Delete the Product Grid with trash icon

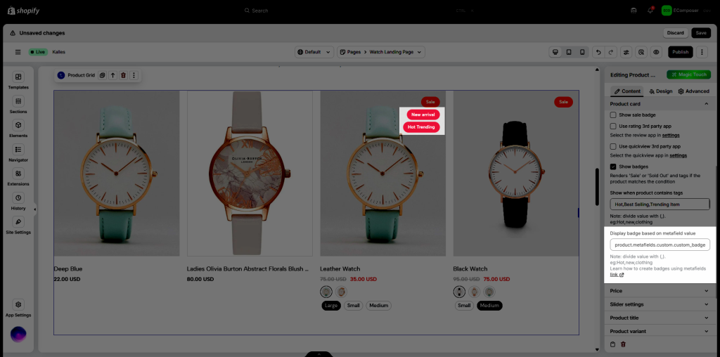click(123, 75)
